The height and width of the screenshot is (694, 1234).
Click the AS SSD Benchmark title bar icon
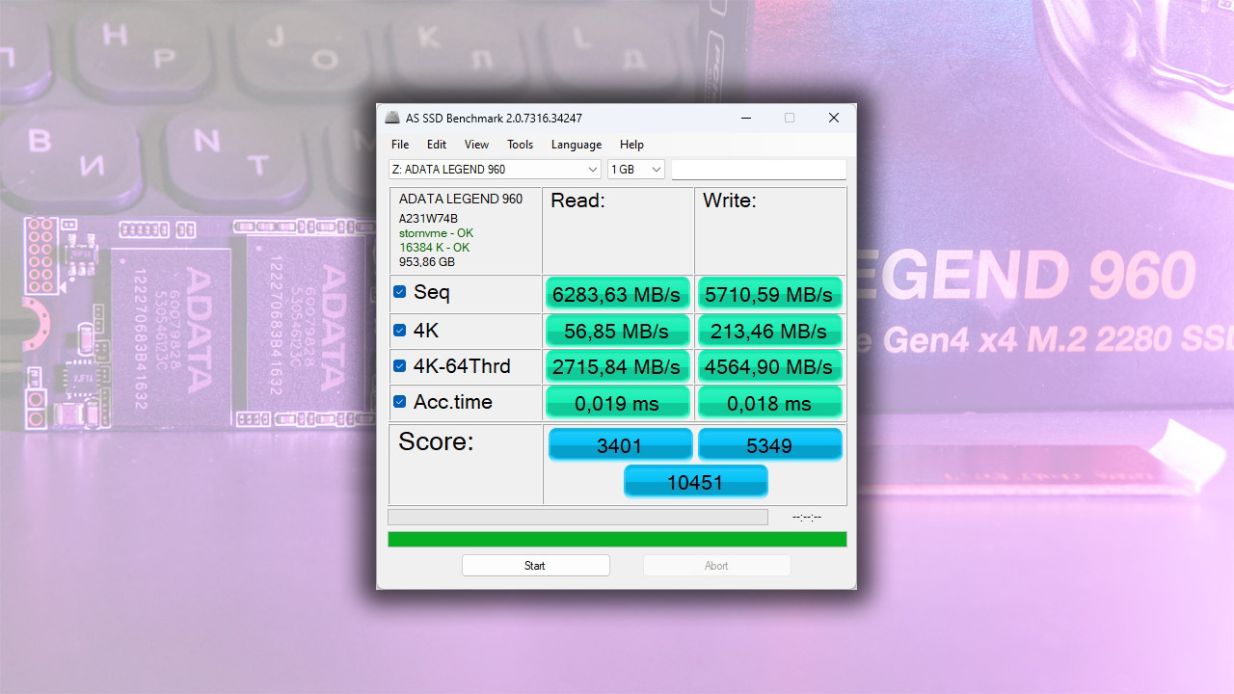point(391,118)
